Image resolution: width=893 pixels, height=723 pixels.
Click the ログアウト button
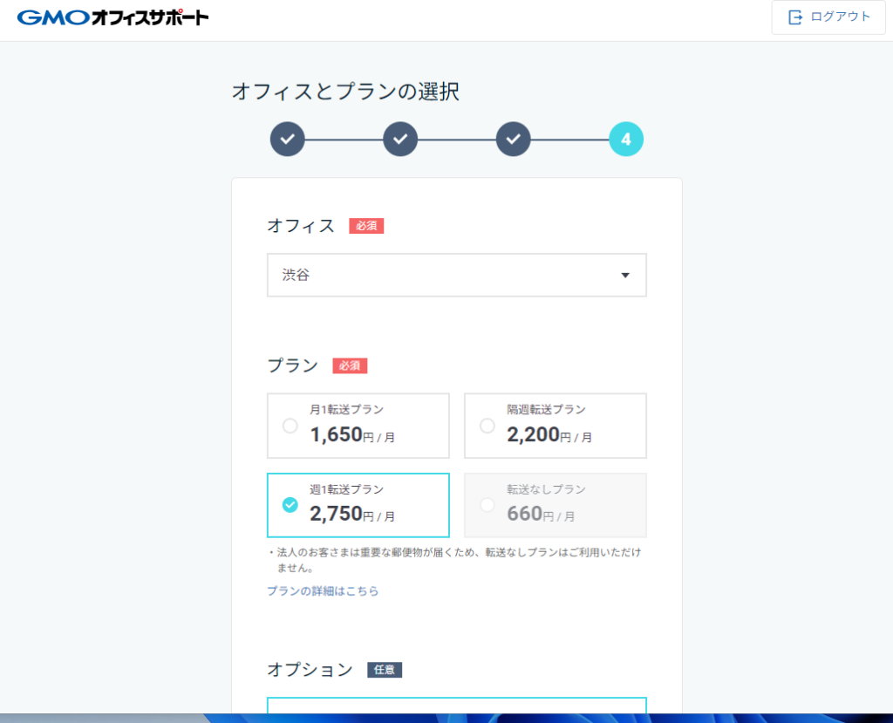[x=828, y=17]
